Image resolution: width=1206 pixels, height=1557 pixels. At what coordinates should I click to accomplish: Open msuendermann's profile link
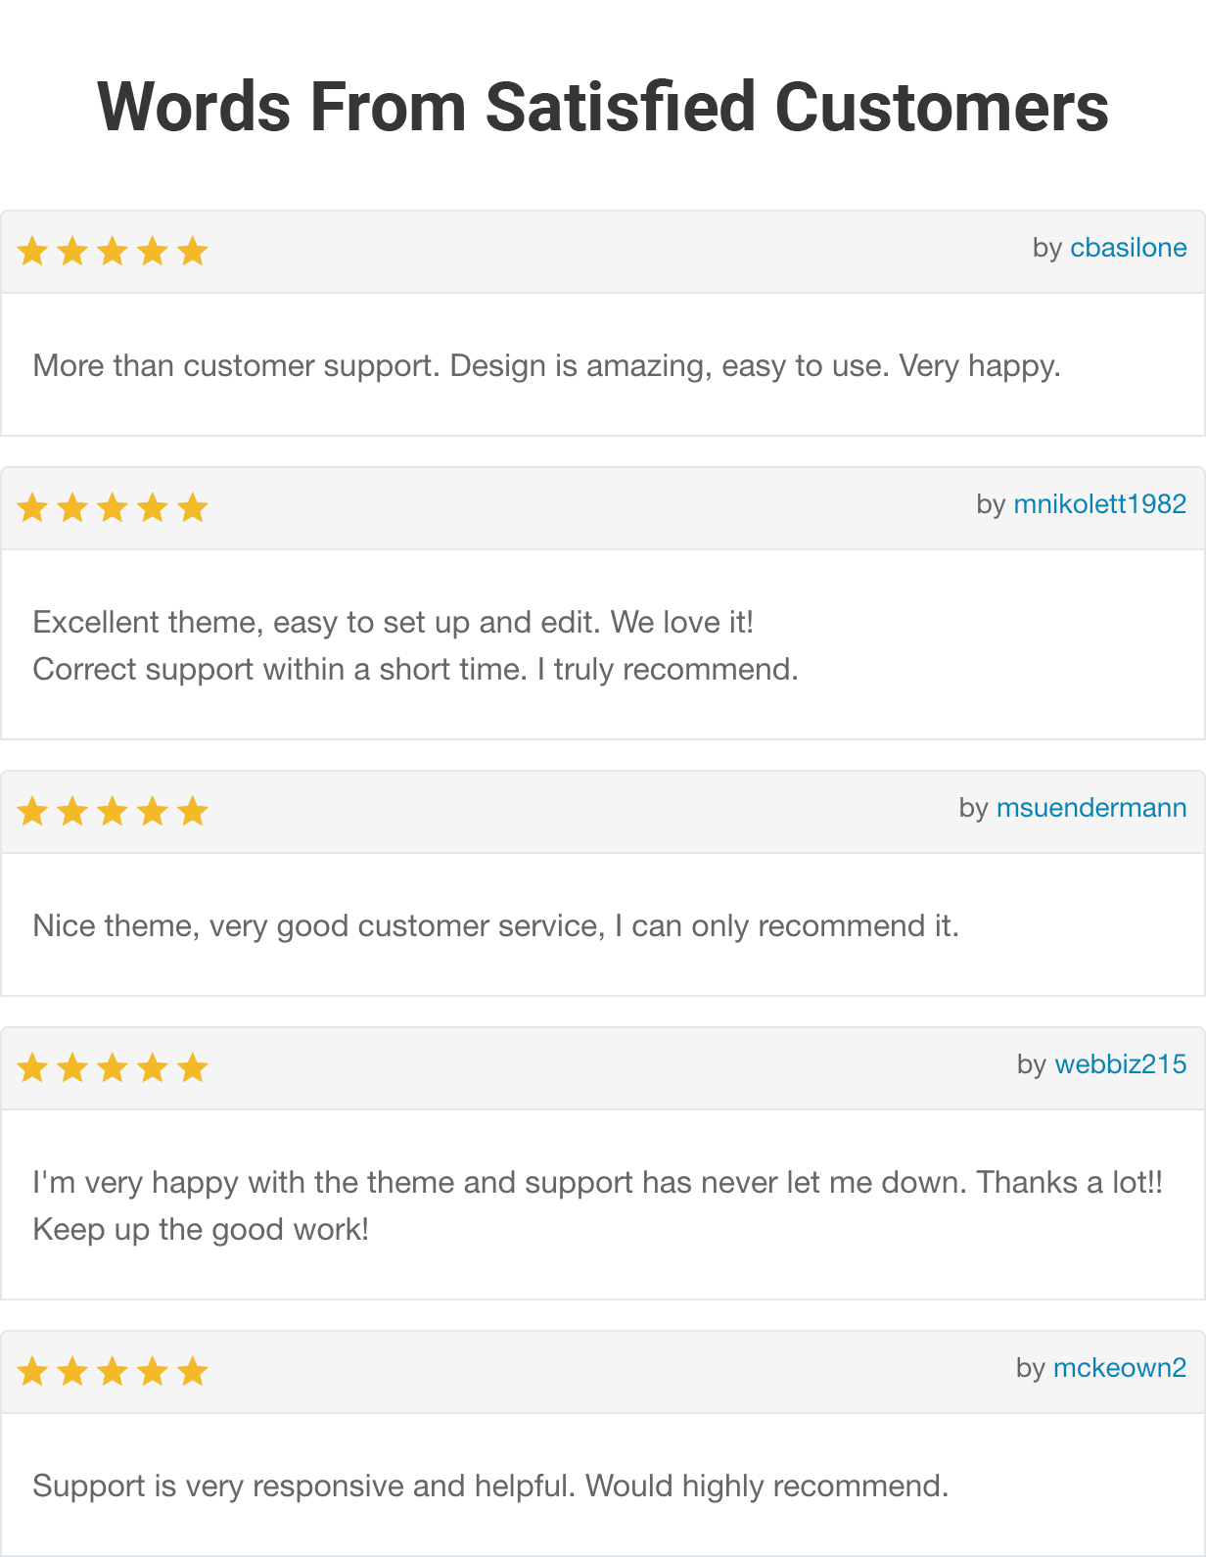click(1091, 809)
